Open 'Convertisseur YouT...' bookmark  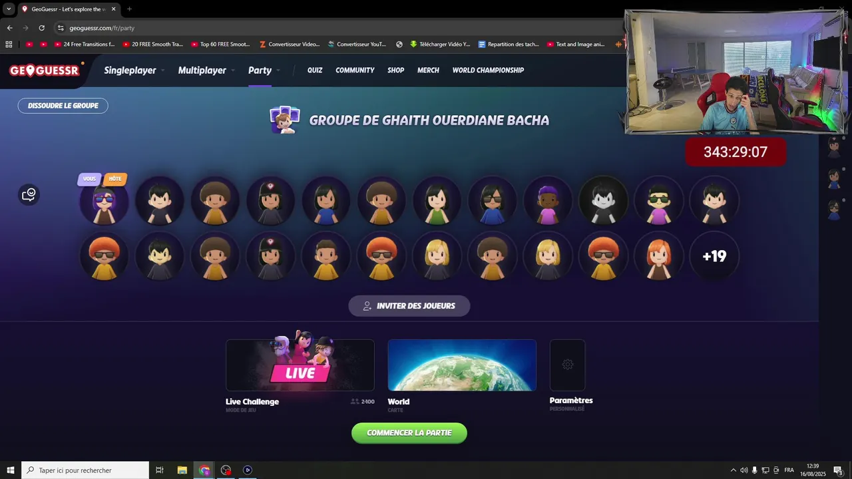(x=357, y=45)
